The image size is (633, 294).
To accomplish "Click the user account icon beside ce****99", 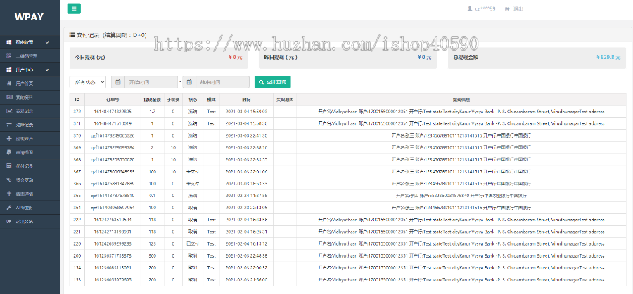I will click(470, 8).
